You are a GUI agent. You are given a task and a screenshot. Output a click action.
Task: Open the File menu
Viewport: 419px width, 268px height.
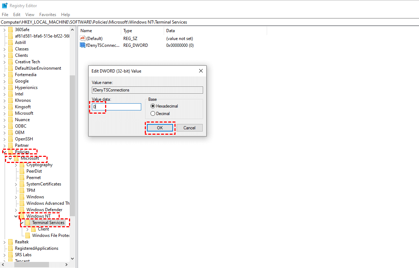click(x=5, y=15)
